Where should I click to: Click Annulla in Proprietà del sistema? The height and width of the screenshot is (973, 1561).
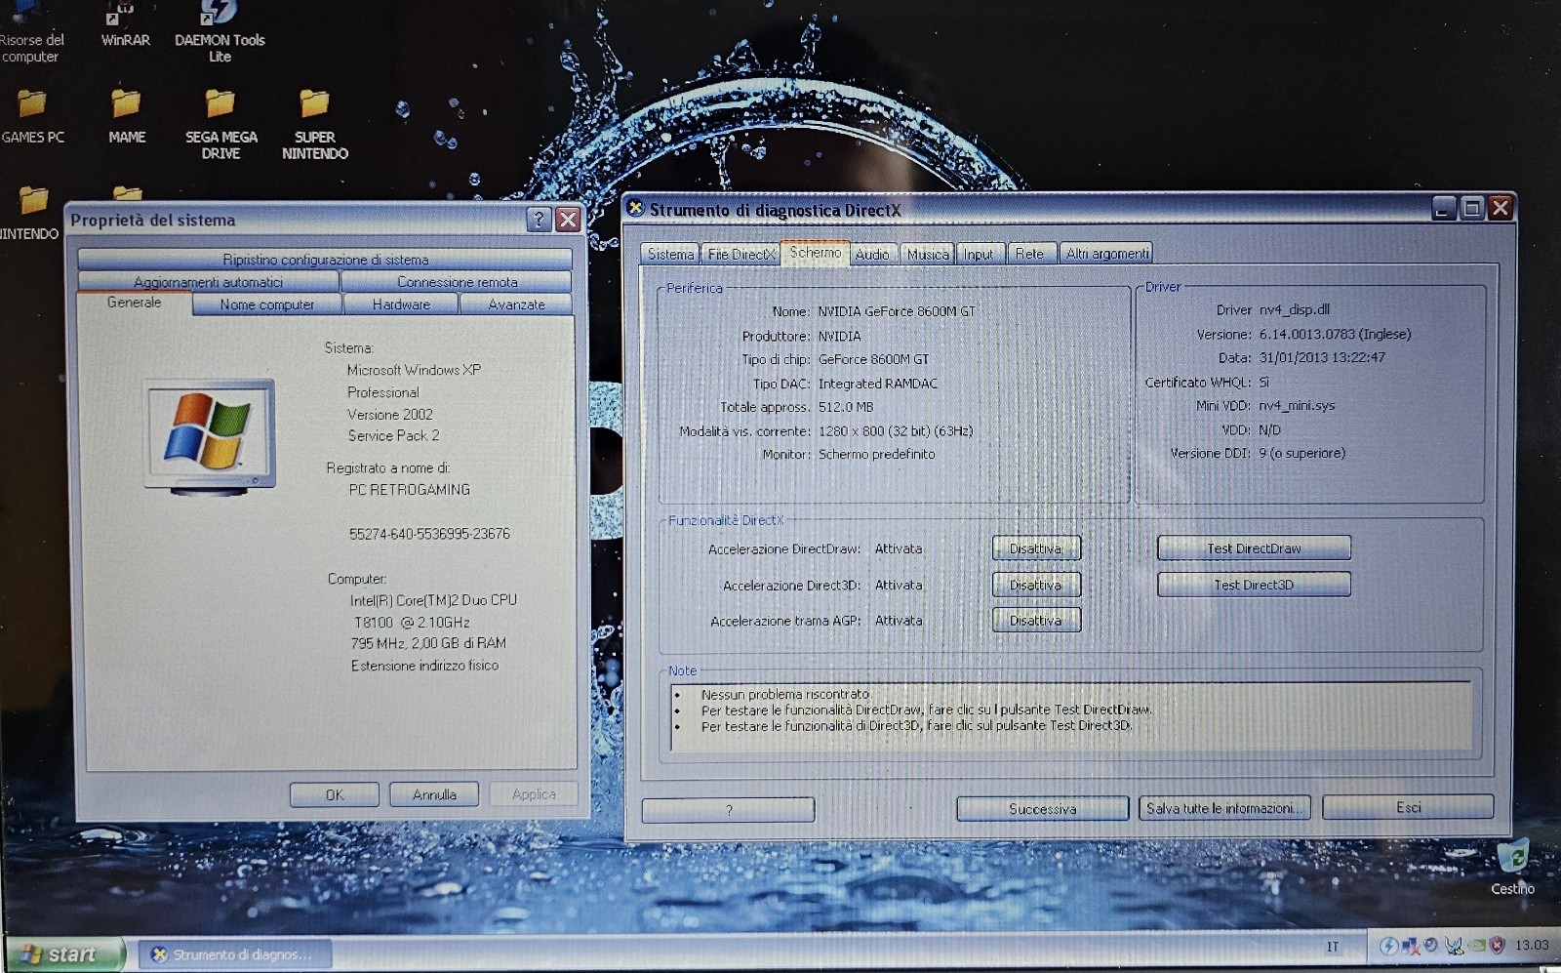pyautogui.click(x=434, y=794)
